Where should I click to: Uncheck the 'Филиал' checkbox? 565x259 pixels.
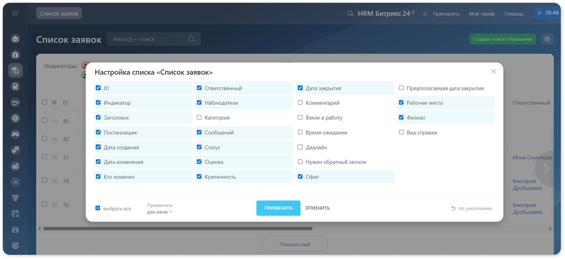[x=401, y=117]
